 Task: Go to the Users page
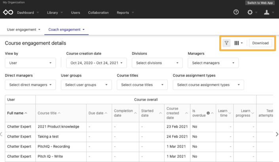(x=76, y=13)
